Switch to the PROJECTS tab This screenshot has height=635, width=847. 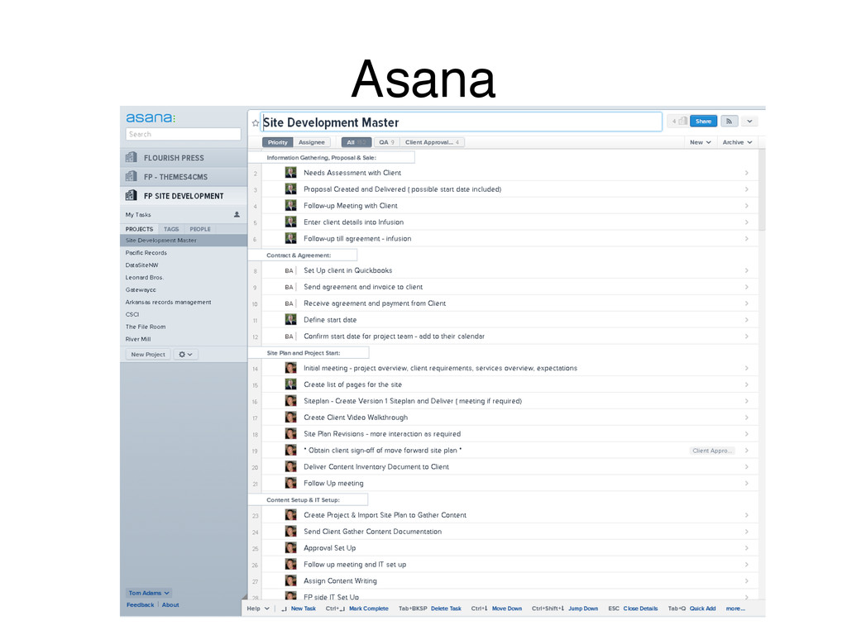pos(139,229)
